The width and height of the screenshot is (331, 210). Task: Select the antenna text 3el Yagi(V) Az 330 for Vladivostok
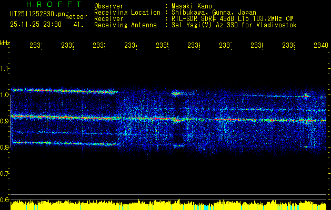(x=234, y=25)
